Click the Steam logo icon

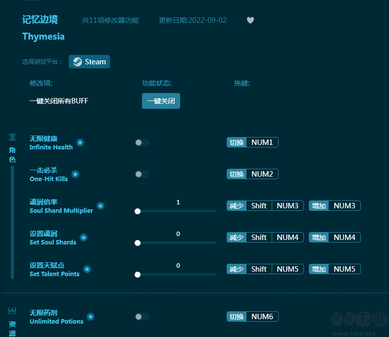click(77, 62)
